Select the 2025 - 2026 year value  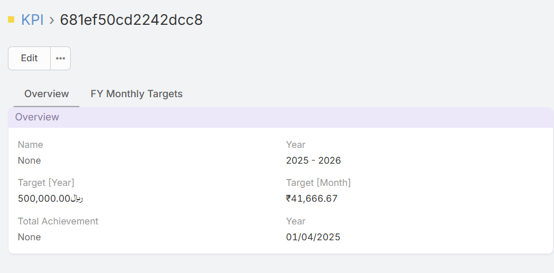[314, 161]
